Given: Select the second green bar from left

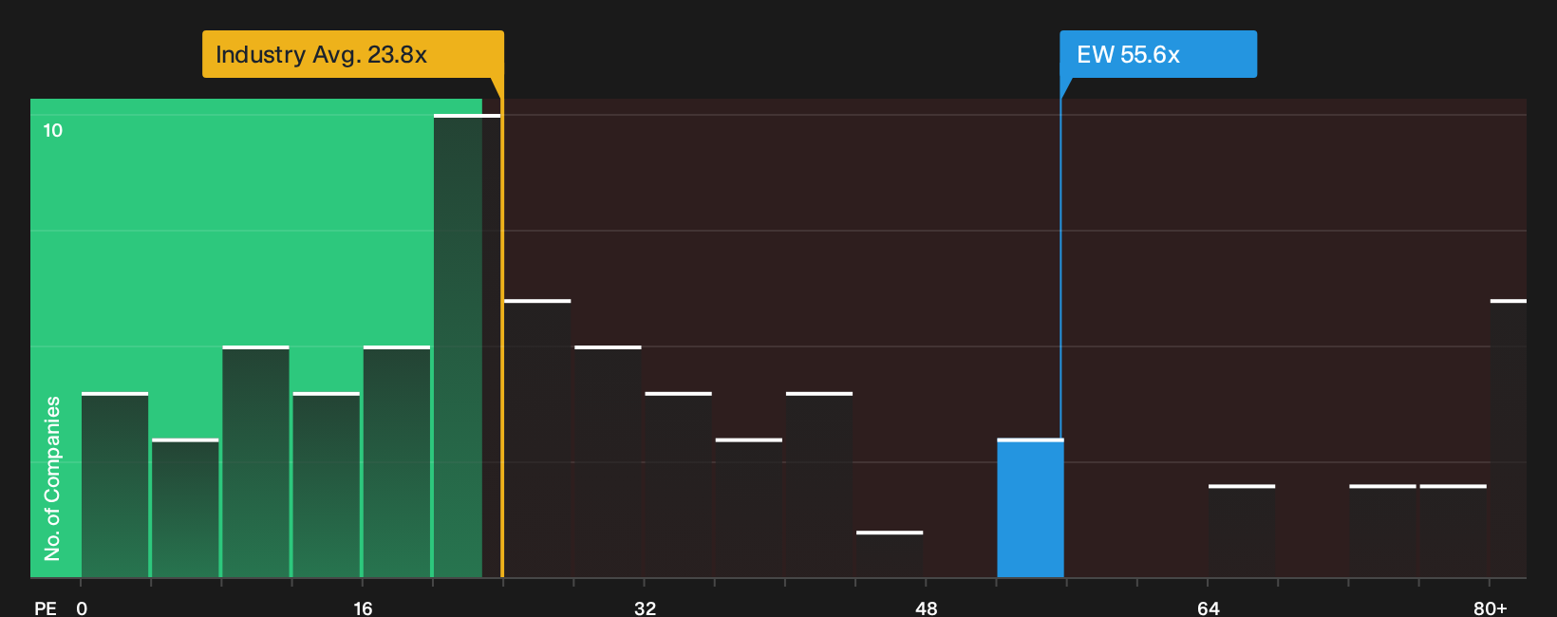Looking at the screenshot, I should (x=185, y=508).
